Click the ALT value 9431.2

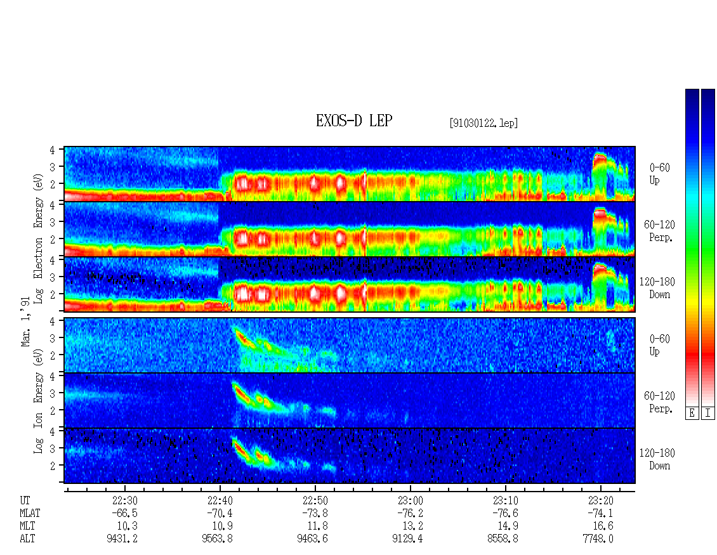[x=122, y=539]
